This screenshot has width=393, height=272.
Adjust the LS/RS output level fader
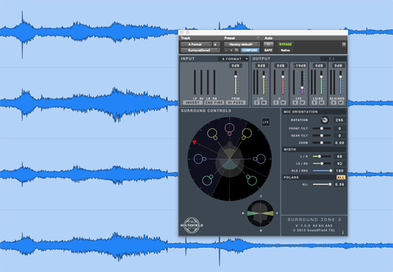click(x=321, y=76)
